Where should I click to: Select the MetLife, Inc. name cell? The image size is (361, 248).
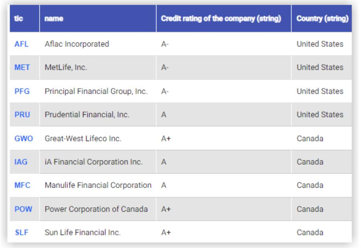(x=66, y=68)
